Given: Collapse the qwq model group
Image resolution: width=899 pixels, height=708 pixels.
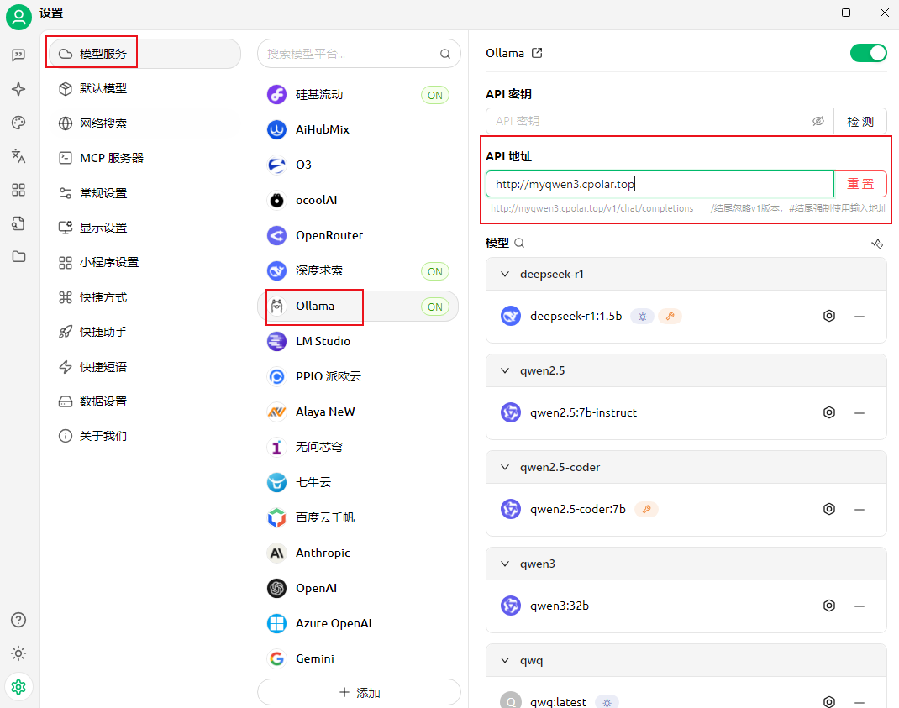Looking at the screenshot, I should (x=505, y=660).
